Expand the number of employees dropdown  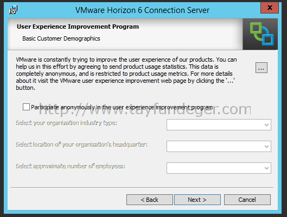point(219,168)
